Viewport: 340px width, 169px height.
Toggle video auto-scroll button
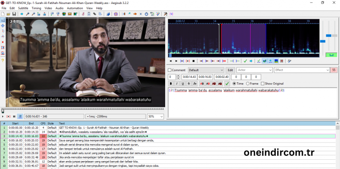click(20, 116)
